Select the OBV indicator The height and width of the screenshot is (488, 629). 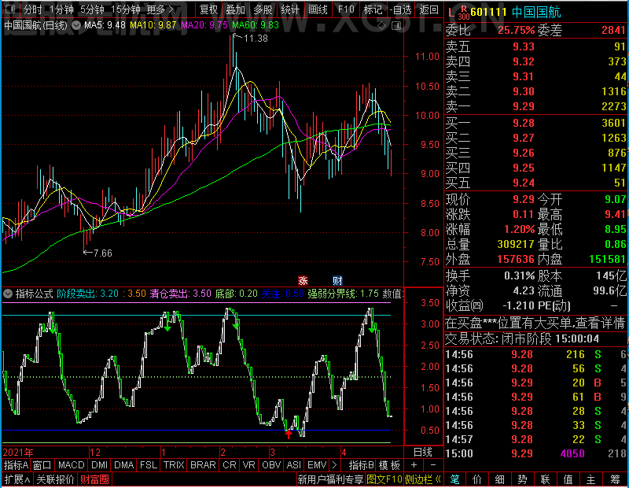tap(271, 465)
